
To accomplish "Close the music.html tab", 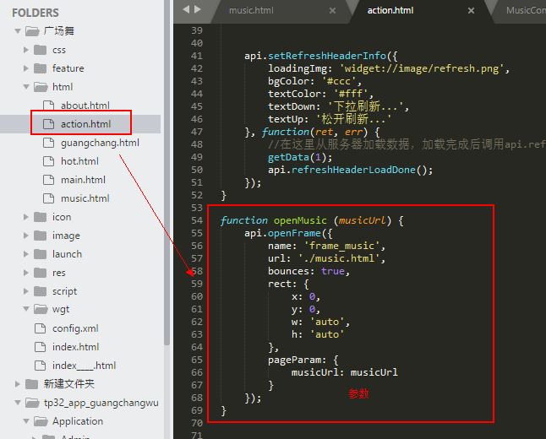I will pyautogui.click(x=332, y=11).
